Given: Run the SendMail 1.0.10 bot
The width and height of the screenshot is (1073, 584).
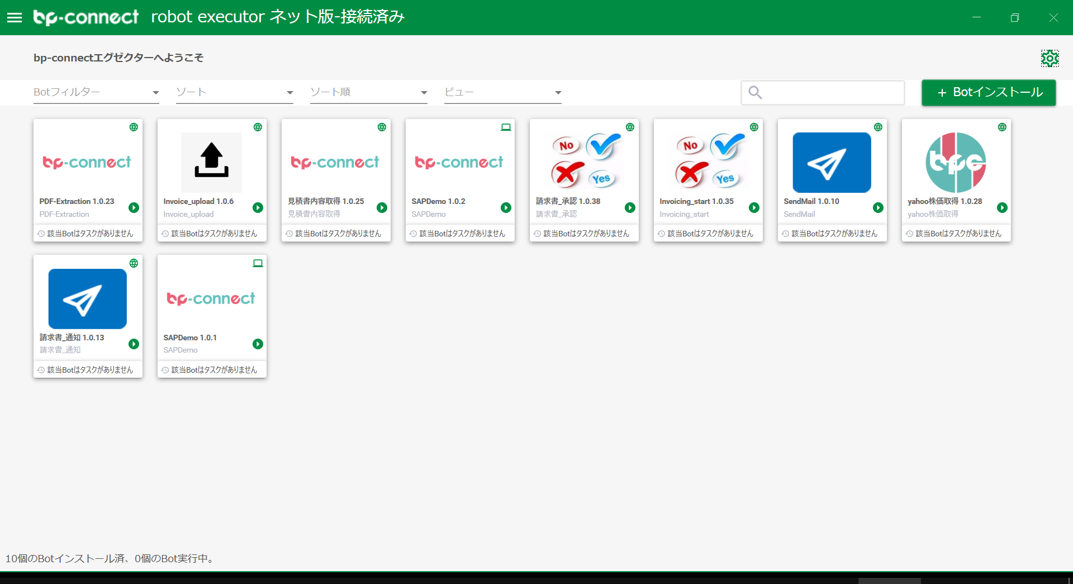Looking at the screenshot, I should tap(878, 207).
